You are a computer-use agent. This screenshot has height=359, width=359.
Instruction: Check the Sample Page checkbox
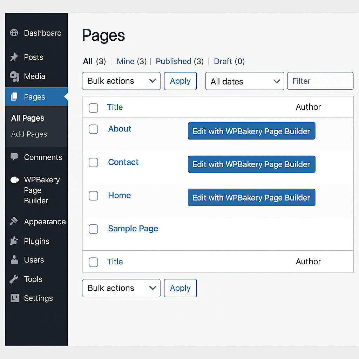[93, 229]
